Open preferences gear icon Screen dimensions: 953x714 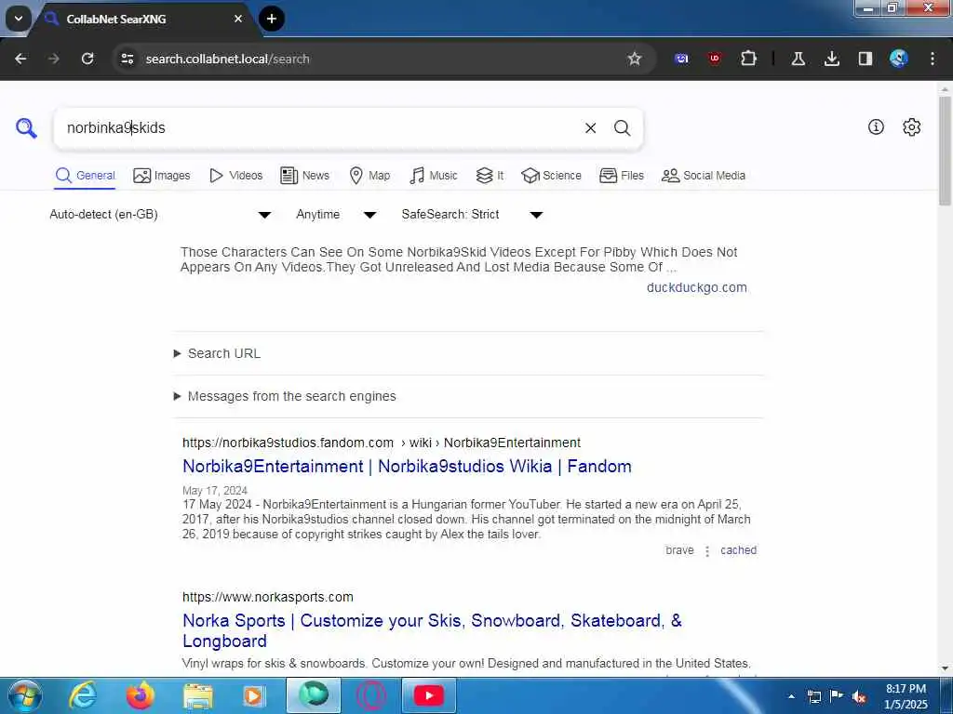tap(911, 126)
